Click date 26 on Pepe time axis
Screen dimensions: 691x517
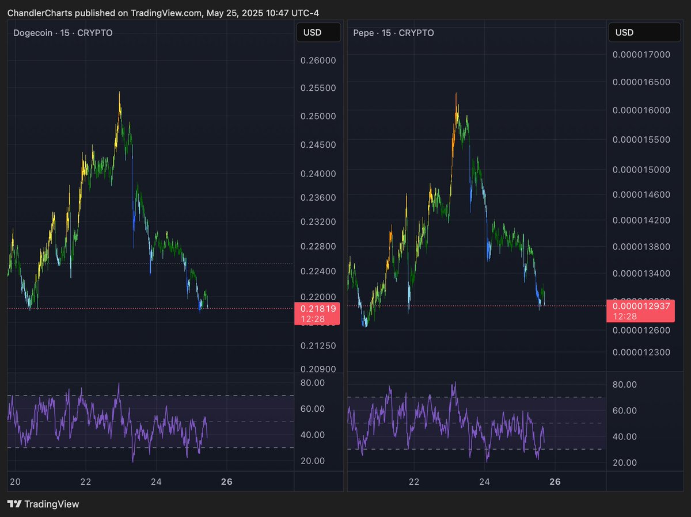[x=555, y=481]
